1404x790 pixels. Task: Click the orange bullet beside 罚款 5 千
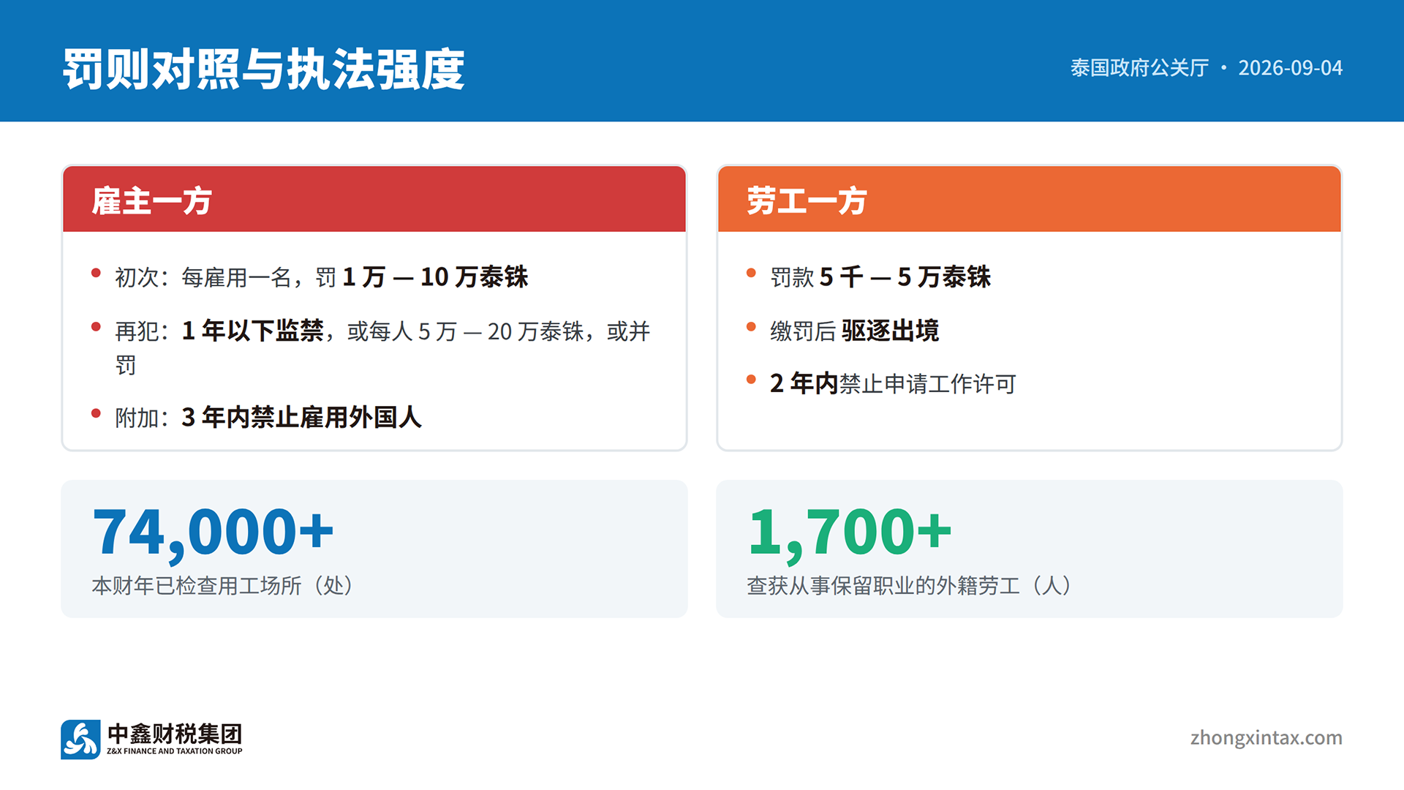tap(751, 274)
